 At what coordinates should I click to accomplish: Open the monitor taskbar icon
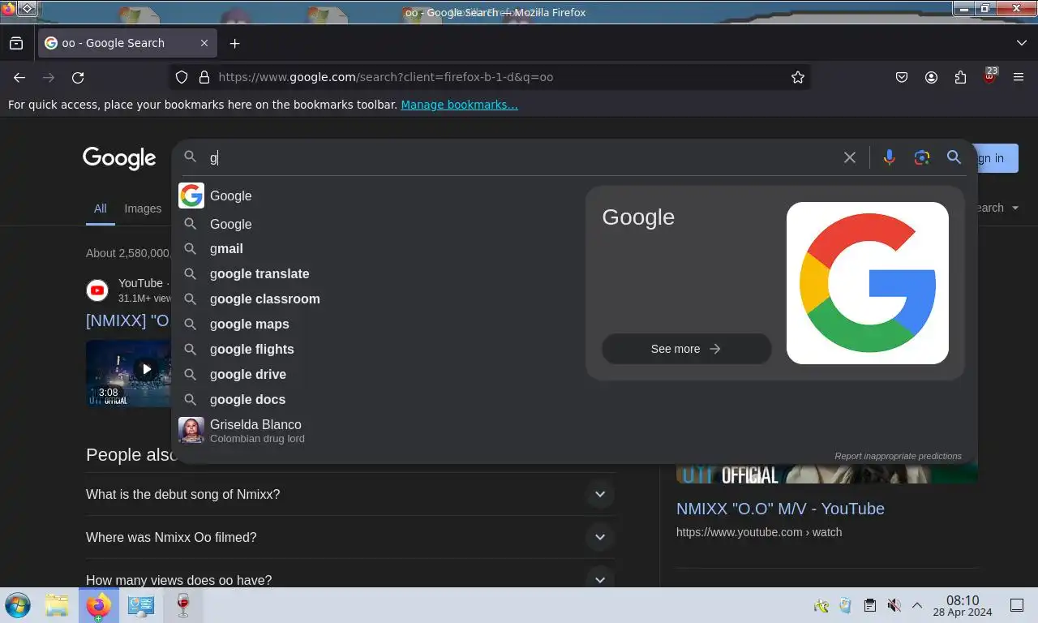click(141, 605)
